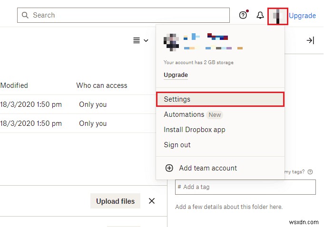Sort by the Modified column header
324x227 pixels.
(x=14, y=85)
